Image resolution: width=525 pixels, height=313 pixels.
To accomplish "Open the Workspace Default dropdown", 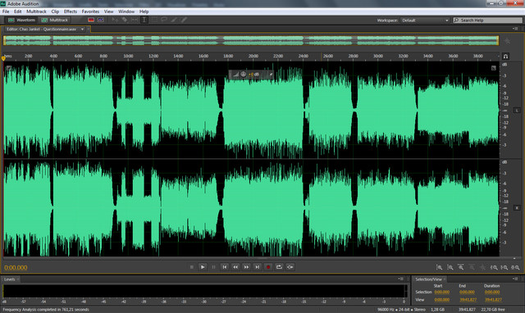I will coord(425,20).
